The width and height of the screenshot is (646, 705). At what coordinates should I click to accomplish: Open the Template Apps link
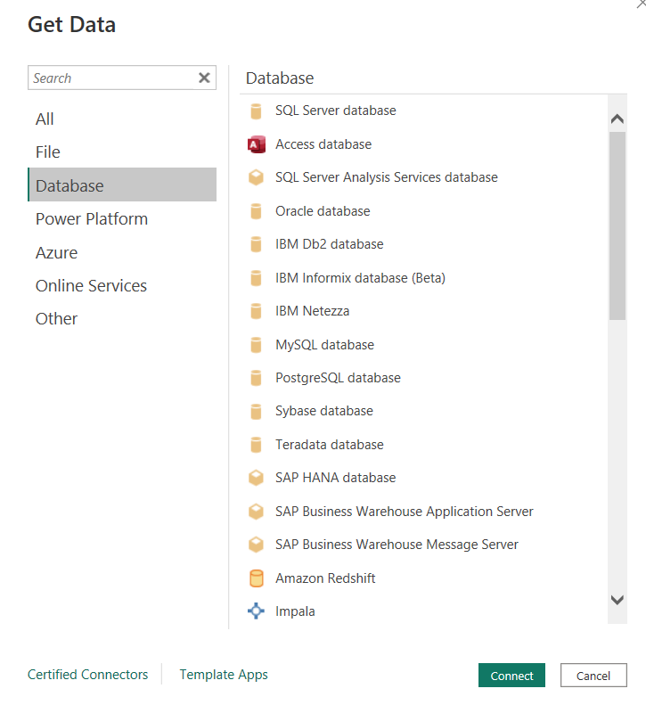(224, 675)
